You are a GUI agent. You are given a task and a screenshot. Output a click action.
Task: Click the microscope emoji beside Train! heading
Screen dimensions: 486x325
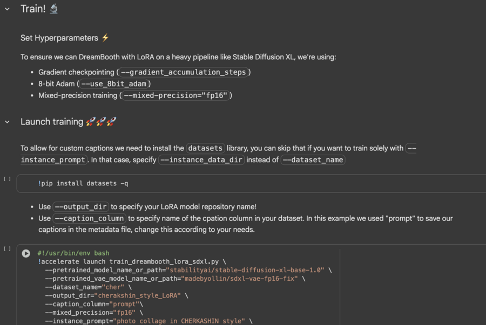(x=53, y=9)
